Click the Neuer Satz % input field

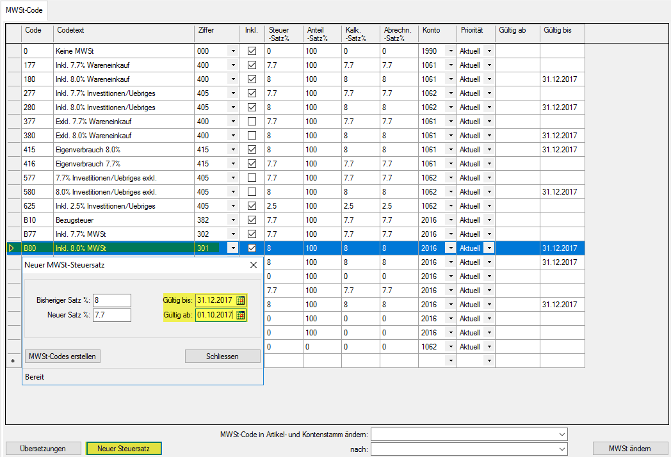pos(111,315)
